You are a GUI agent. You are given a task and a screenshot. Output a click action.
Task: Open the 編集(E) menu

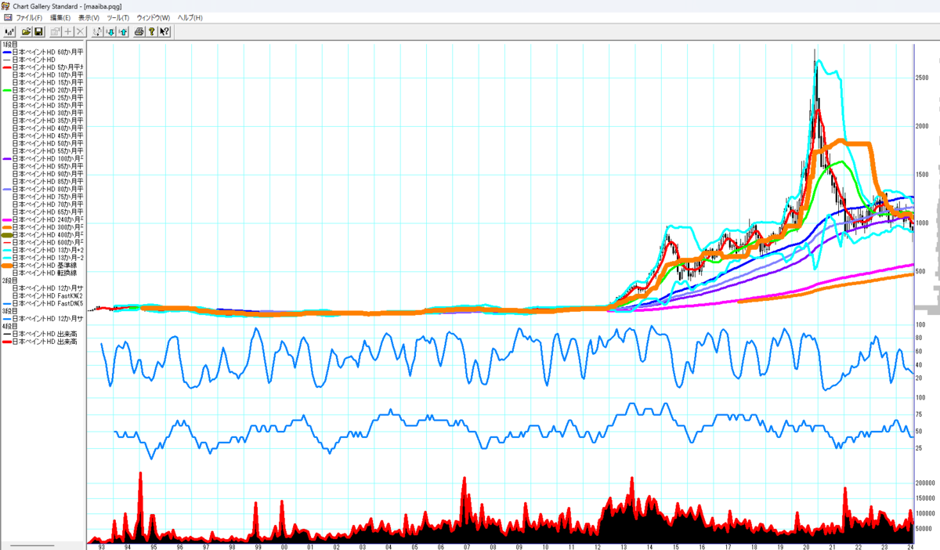[x=60, y=17]
